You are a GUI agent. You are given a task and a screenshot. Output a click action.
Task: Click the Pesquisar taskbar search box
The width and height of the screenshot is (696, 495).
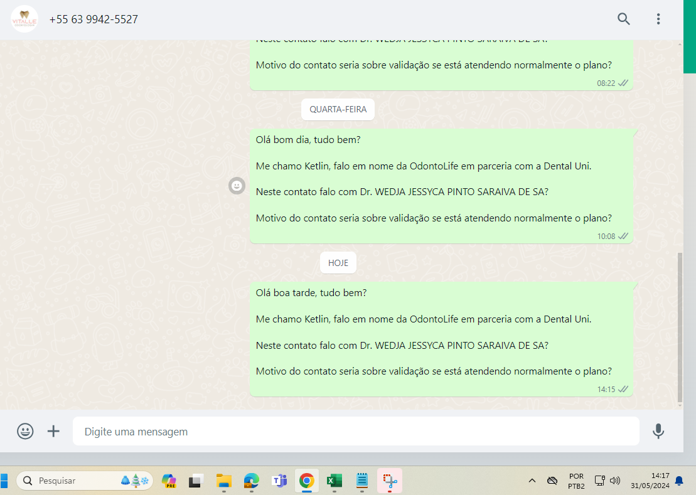[85, 481]
